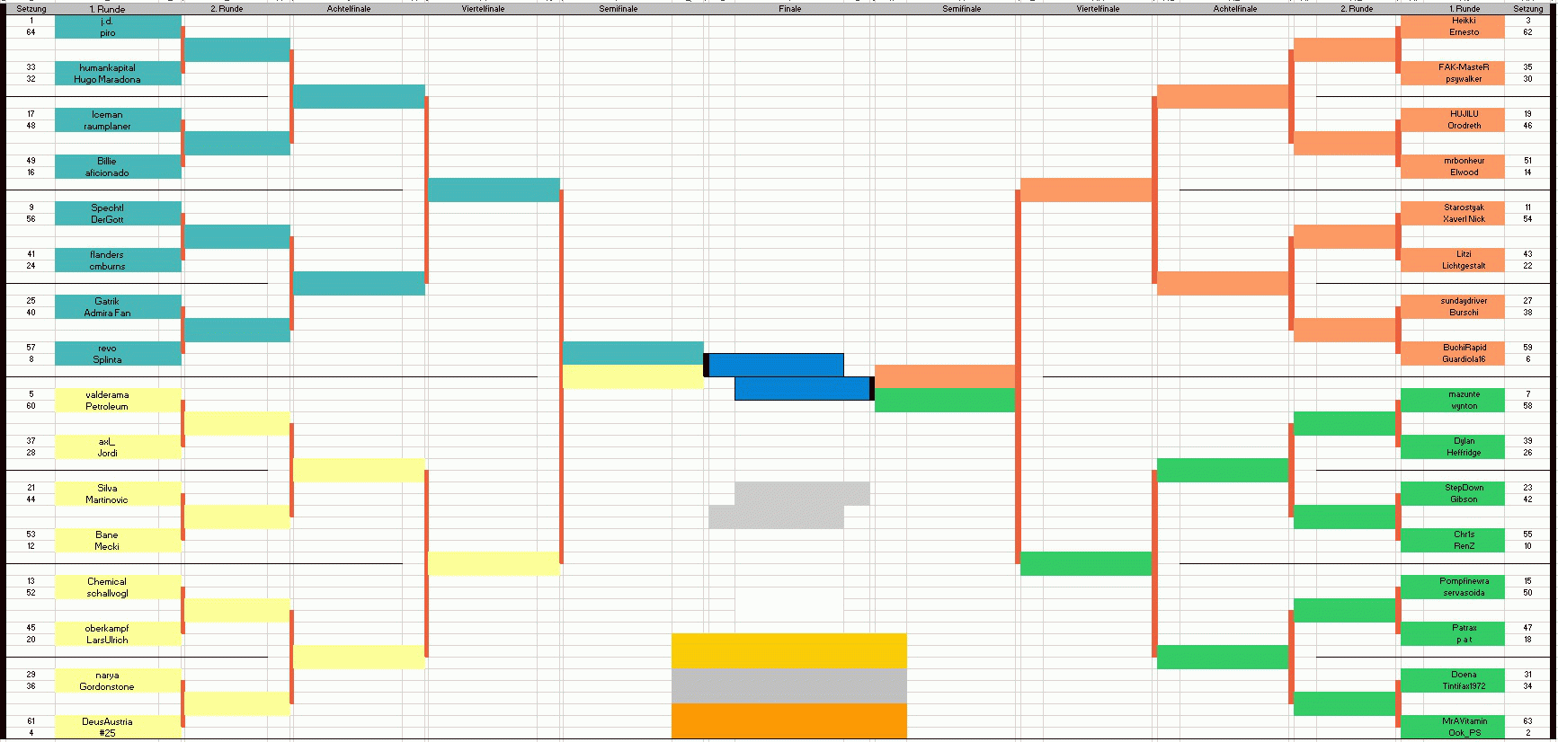Viewport: 1558px width, 742px height.
Task: Select the Billie player cell
Action: pyautogui.click(x=118, y=161)
